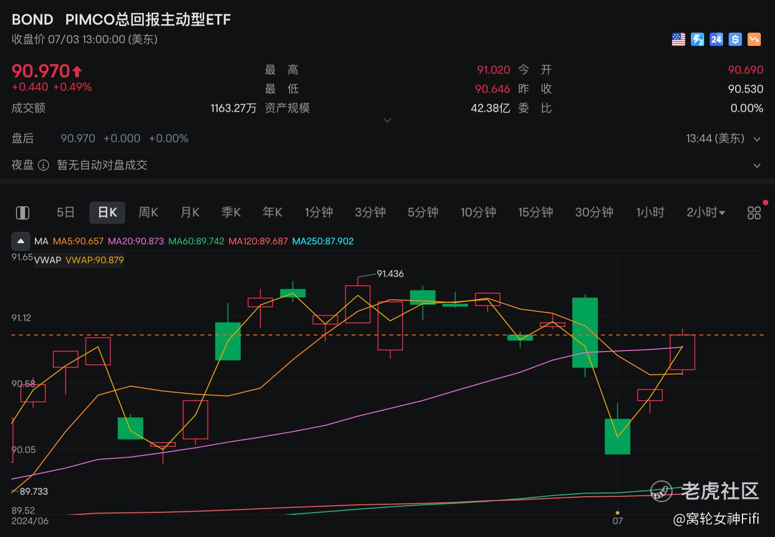Tap the MA5:90.657 indicator label
This screenshot has width=775, height=537.
pos(78,241)
